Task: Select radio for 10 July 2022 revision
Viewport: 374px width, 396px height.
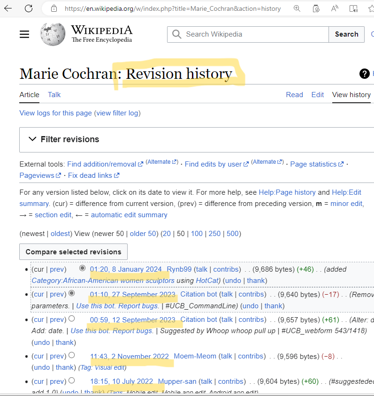Action: tap(72, 381)
